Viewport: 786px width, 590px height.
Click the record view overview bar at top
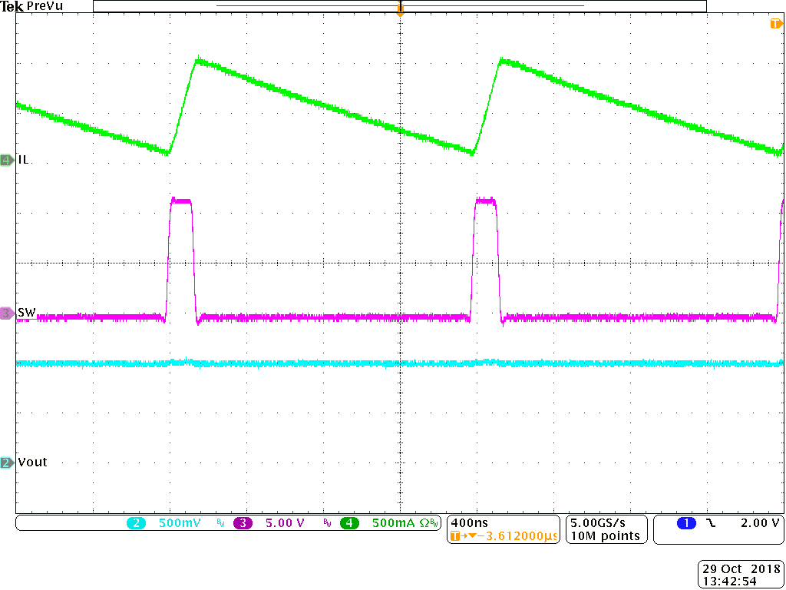[x=400, y=5]
